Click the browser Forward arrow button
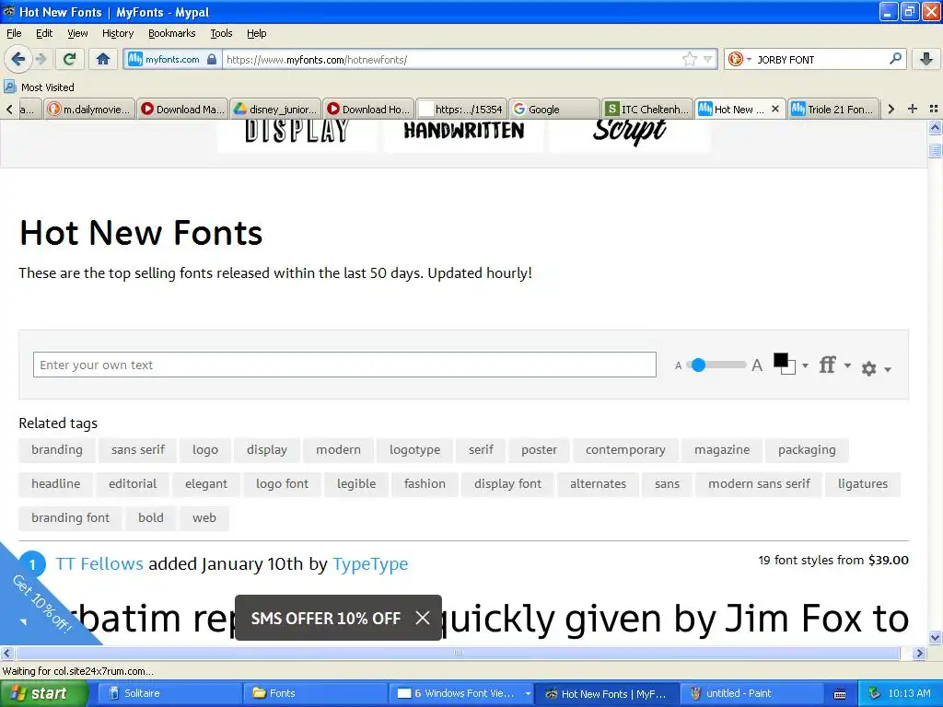This screenshot has height=707, width=943. pyautogui.click(x=41, y=59)
